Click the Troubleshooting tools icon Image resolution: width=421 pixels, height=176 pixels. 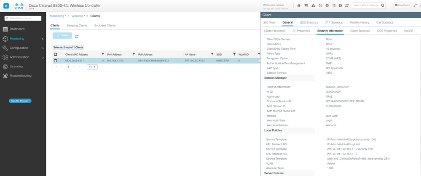pyautogui.click(x=5, y=76)
